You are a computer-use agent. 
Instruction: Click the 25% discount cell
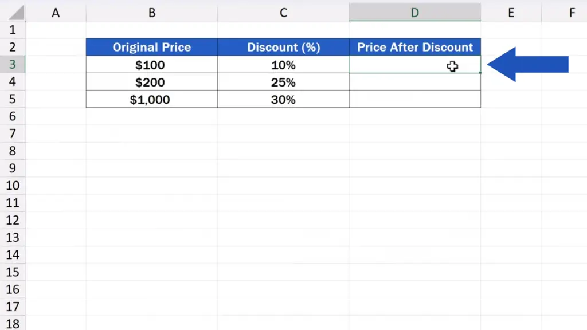[x=283, y=82]
